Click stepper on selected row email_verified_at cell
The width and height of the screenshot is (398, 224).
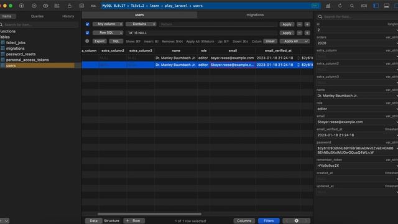(298, 65)
